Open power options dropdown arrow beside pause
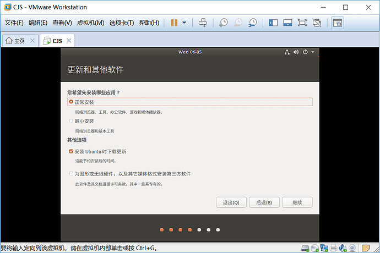 pos(184,23)
